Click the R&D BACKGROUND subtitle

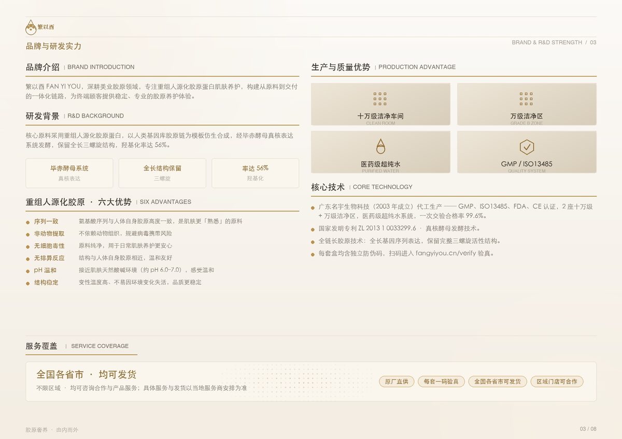(x=95, y=116)
